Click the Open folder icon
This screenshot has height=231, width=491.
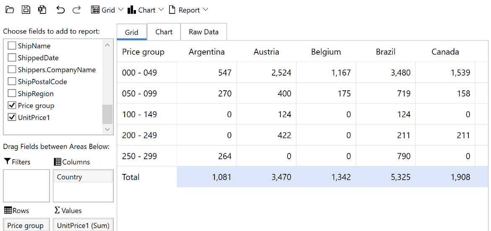10,10
